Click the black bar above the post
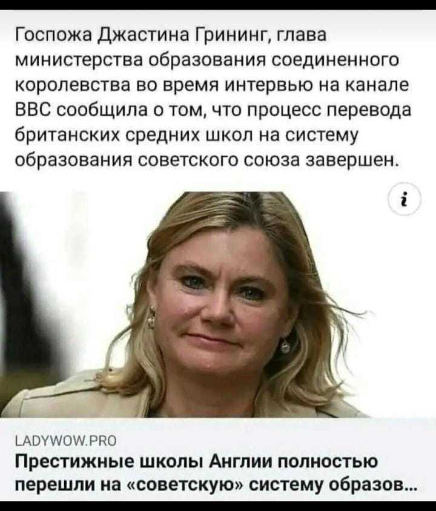This screenshot has width=436, height=511. (x=218, y=5)
